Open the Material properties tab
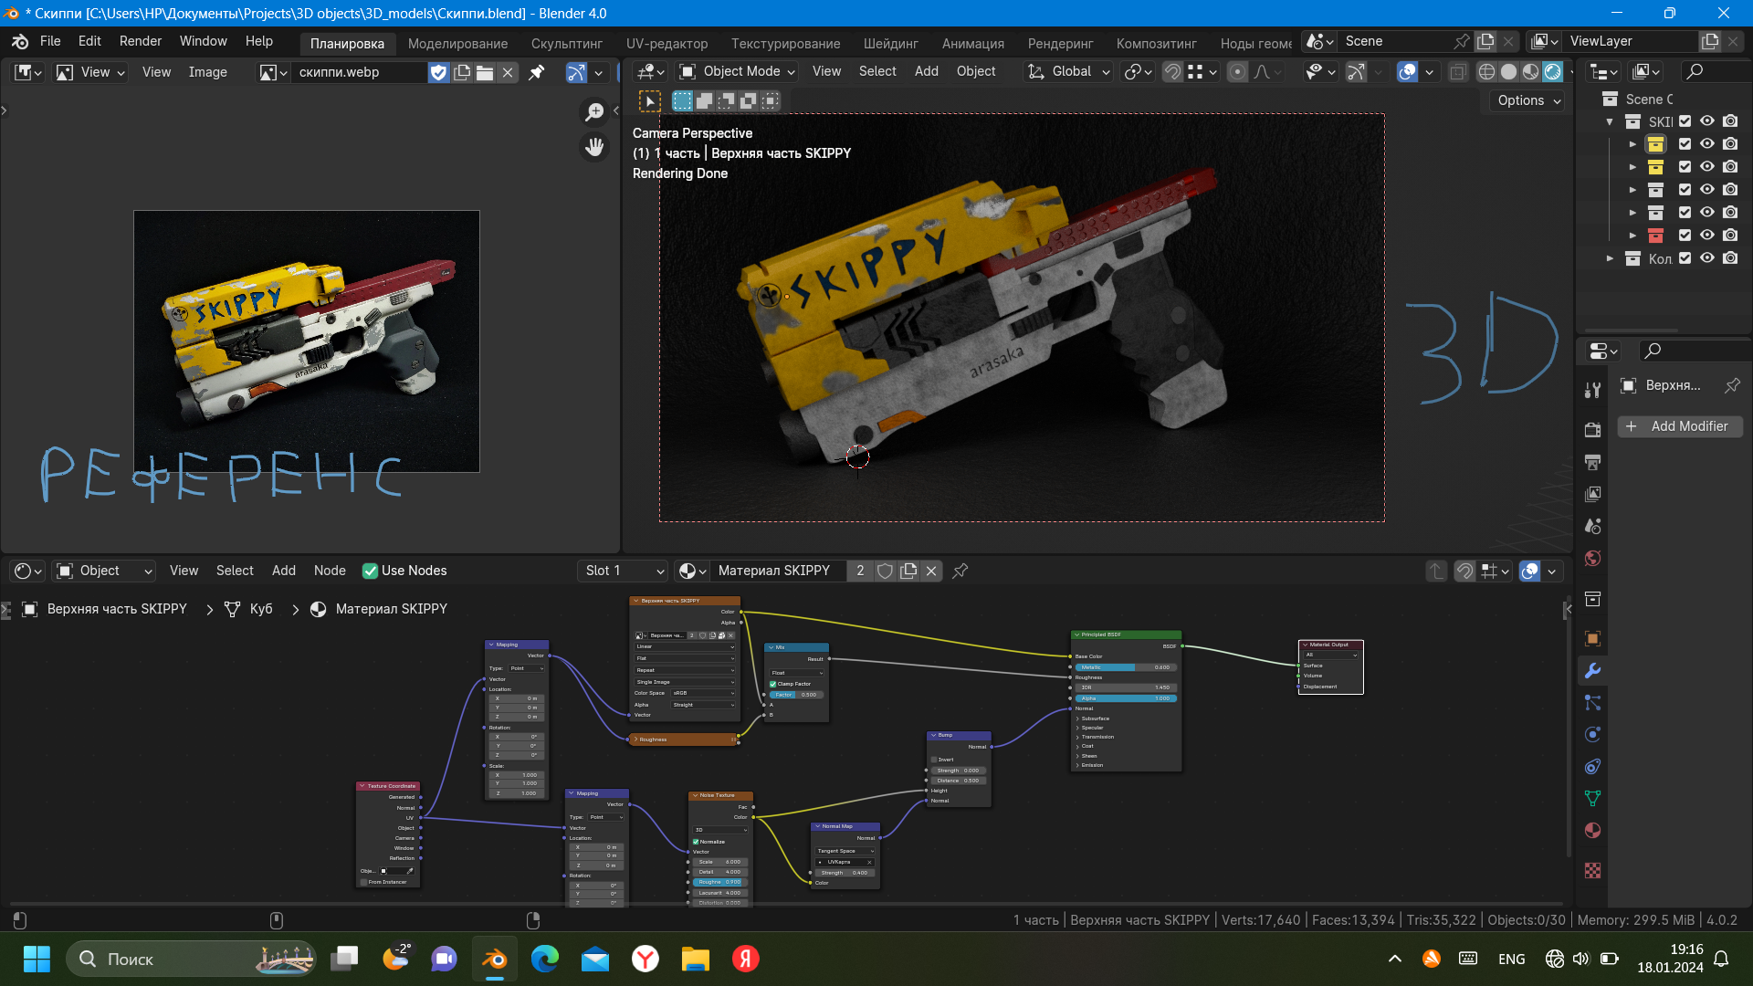1753x986 pixels. click(x=1593, y=830)
